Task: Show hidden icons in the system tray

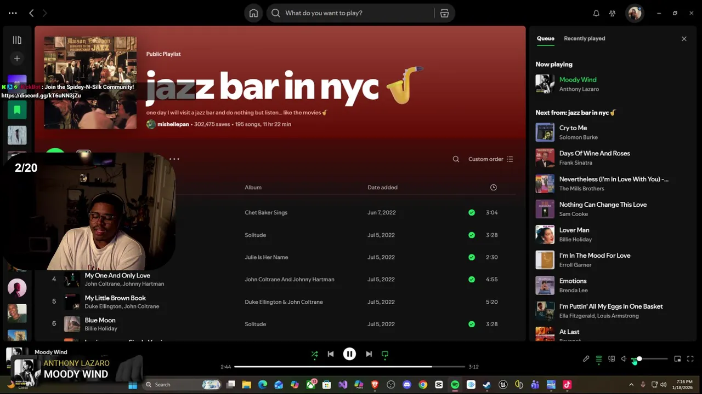Action: (631, 385)
